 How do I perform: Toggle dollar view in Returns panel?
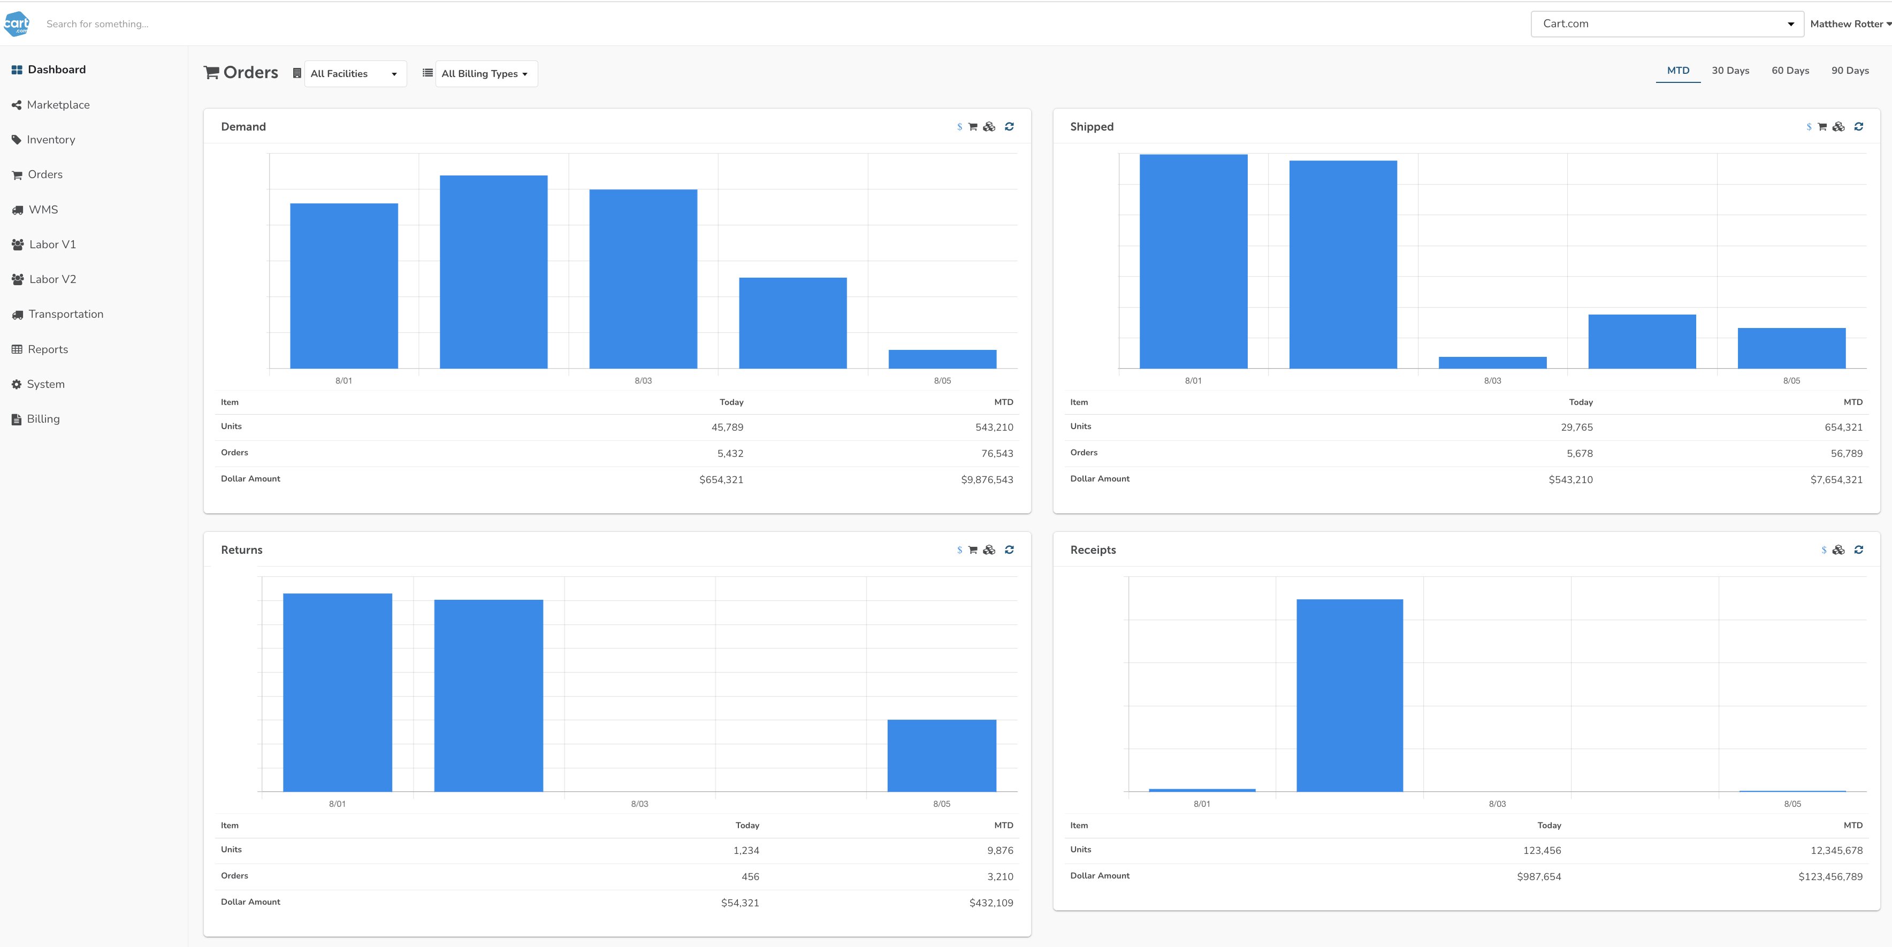point(959,550)
